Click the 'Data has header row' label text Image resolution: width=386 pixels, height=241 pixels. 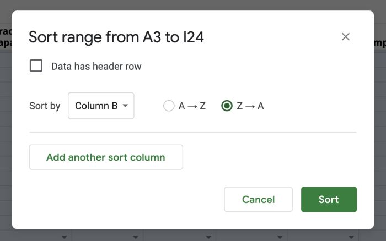pyautogui.click(x=96, y=67)
